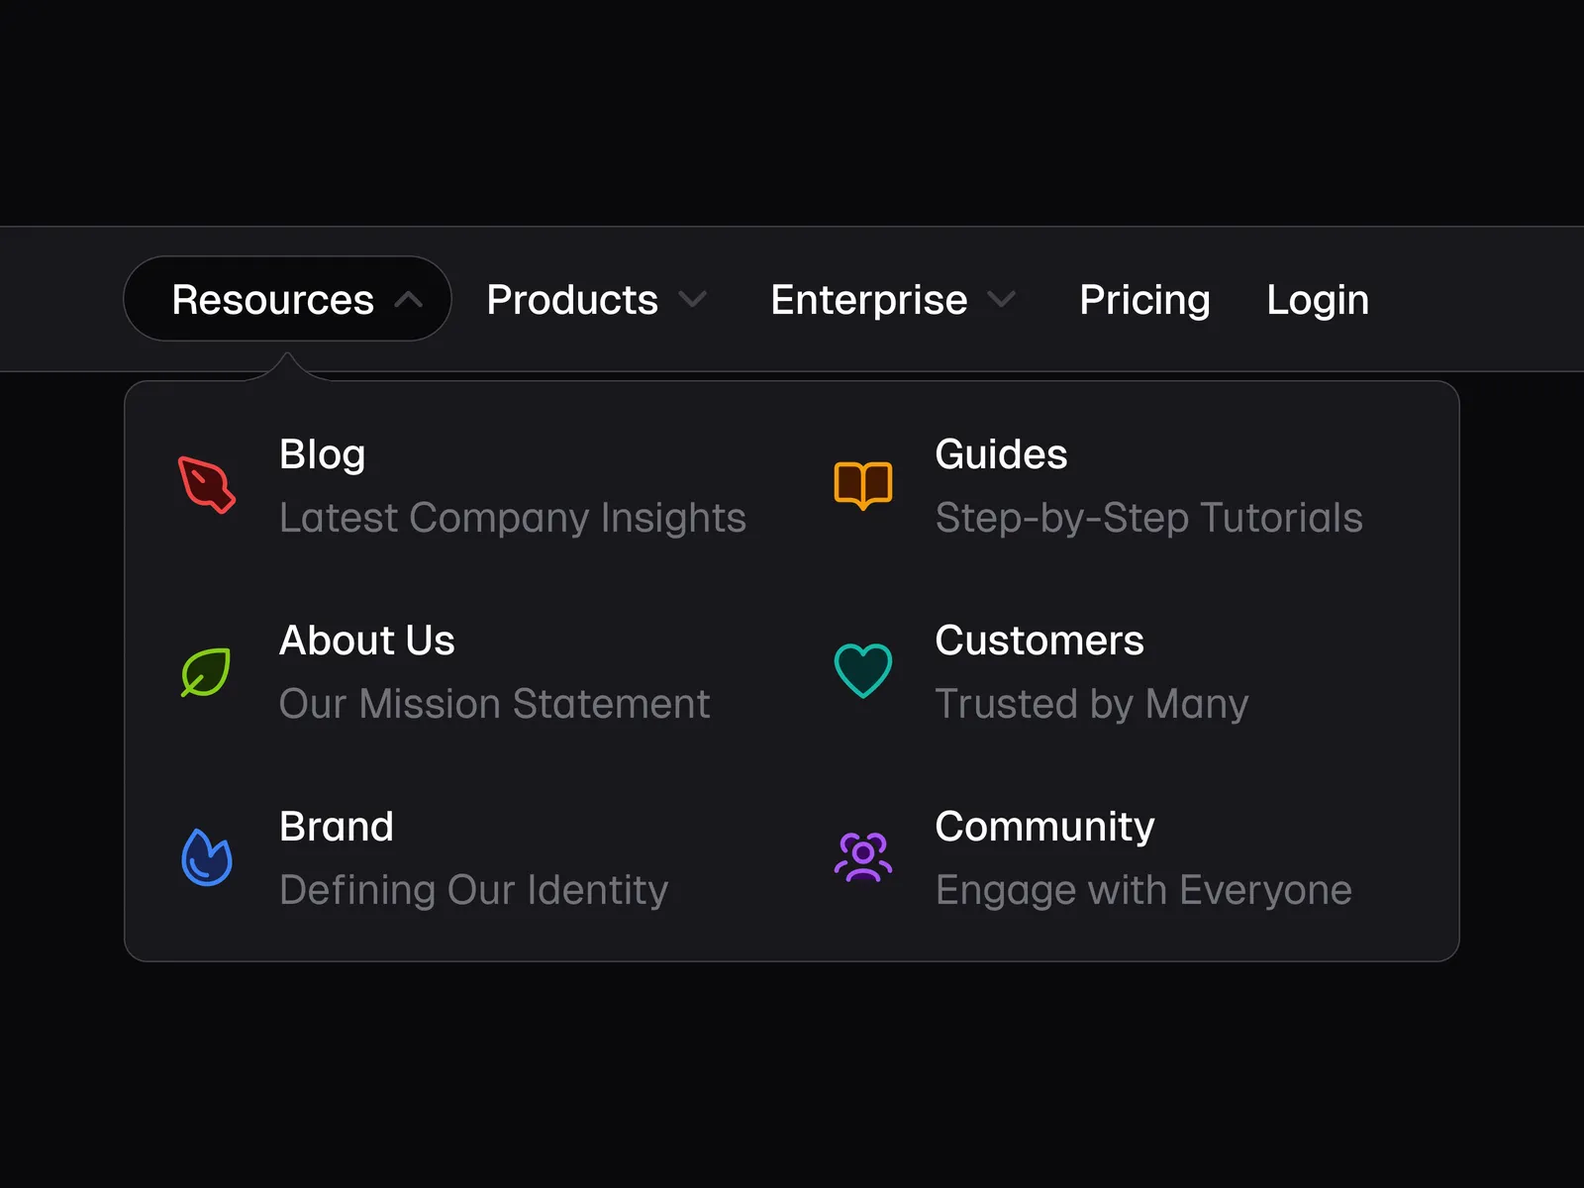The height and width of the screenshot is (1188, 1584).
Task: Click the 'Engage with Everyone' subtitle
Action: [1143, 890]
